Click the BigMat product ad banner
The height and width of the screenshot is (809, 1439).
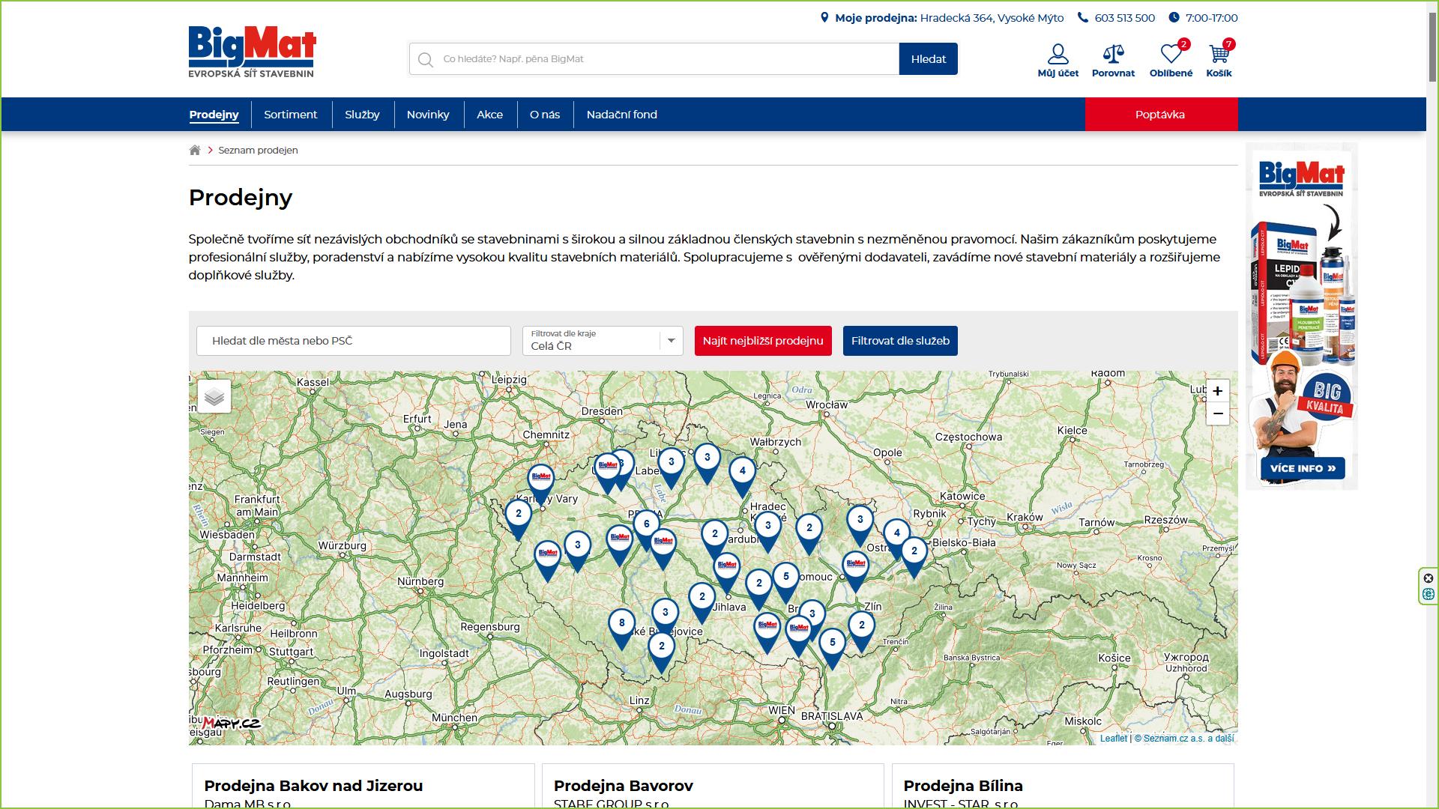[1302, 316]
